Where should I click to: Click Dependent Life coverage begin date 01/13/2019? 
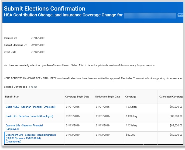tap(73, 135)
